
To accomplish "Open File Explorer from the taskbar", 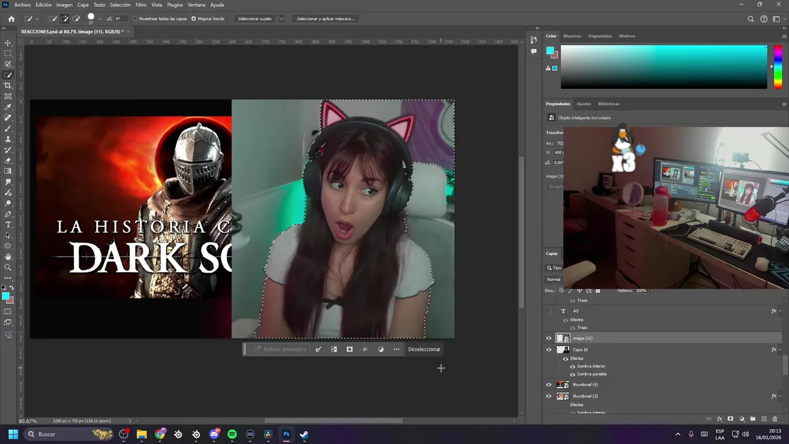I will coord(142,434).
